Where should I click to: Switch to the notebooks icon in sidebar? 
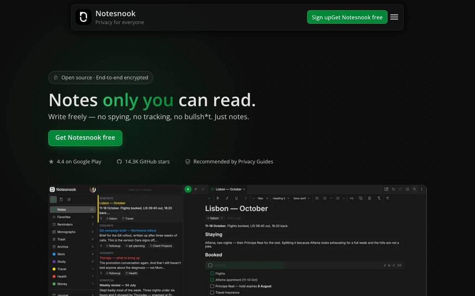click(61, 199)
